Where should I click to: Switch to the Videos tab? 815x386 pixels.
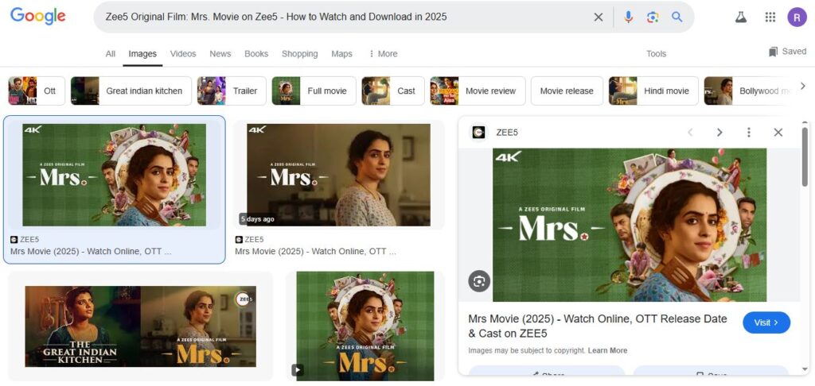pos(183,54)
